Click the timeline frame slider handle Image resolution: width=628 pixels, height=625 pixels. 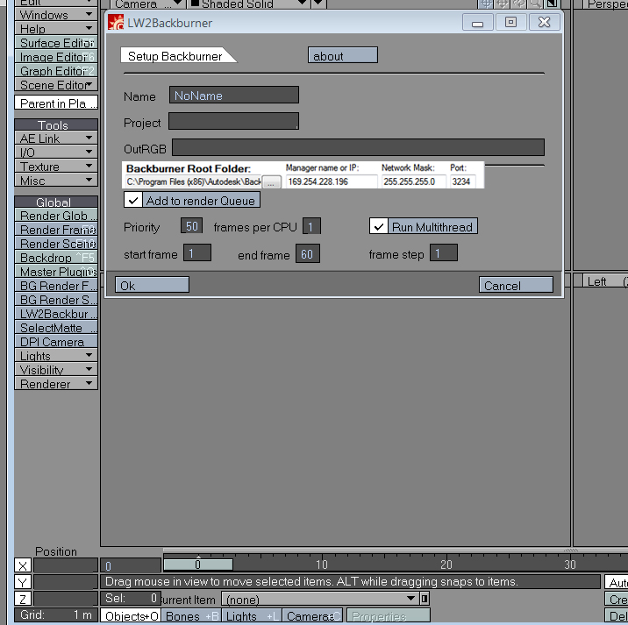tap(198, 565)
